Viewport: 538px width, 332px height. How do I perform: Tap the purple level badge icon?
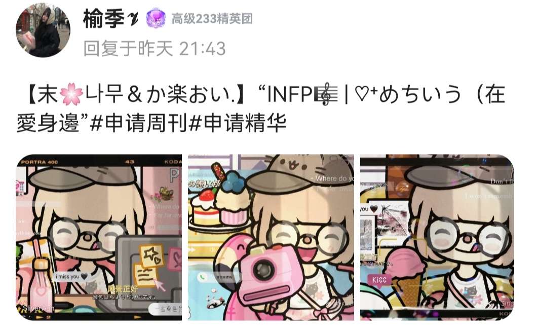(156, 19)
